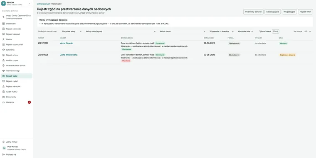This screenshot has height=158, width=316.
Task: Click the DATA ZGODY column header
Action: (x=209, y=38)
